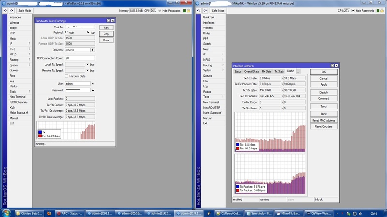The image size is (387, 217).
Task: Switch to the Overall Stats tab
Action: tap(252, 71)
